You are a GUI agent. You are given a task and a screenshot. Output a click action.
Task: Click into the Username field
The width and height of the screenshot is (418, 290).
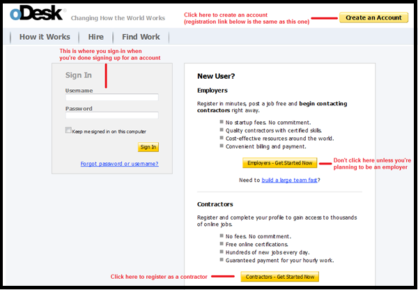[112, 97]
